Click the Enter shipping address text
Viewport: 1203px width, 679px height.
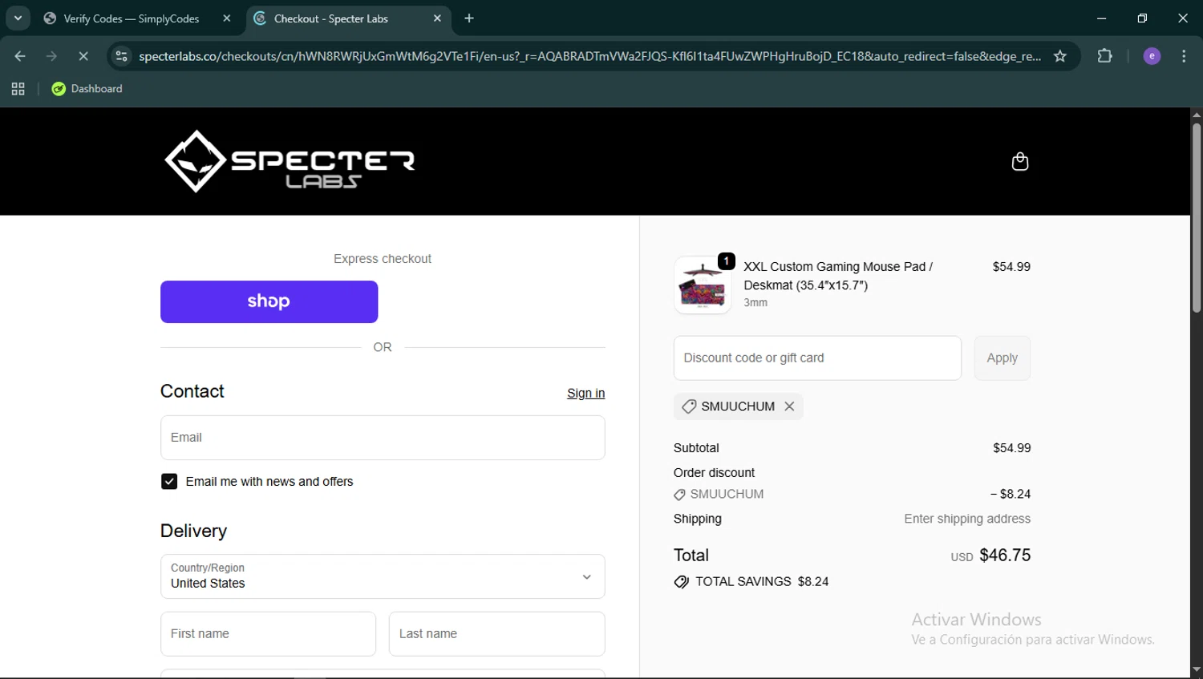[x=967, y=519]
